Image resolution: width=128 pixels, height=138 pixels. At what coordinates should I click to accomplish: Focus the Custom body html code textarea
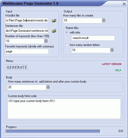[64, 109]
